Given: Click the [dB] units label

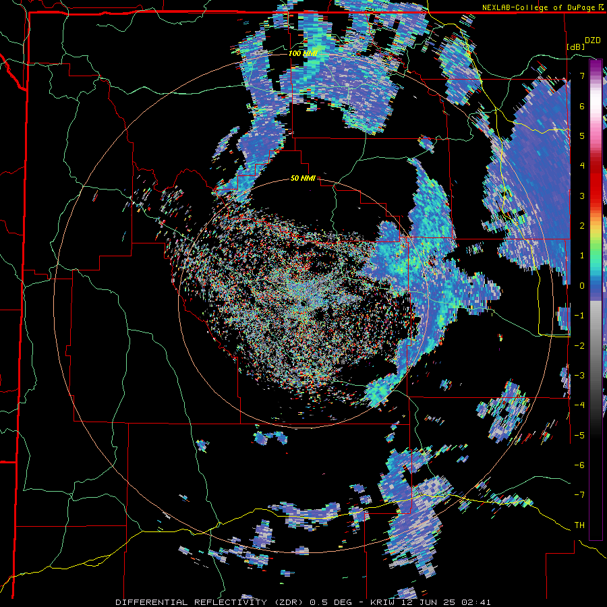Looking at the screenshot, I should point(576,47).
